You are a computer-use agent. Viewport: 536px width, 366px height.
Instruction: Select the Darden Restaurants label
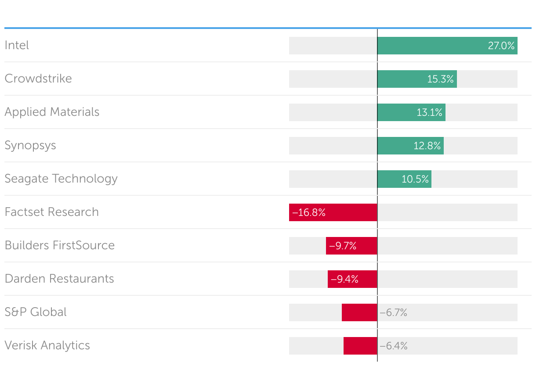coord(59,279)
